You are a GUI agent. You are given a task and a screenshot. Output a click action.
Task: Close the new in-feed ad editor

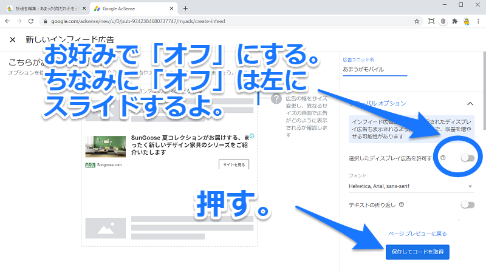[x=13, y=39]
